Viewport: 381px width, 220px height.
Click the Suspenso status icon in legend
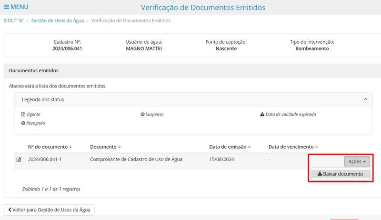142,115
